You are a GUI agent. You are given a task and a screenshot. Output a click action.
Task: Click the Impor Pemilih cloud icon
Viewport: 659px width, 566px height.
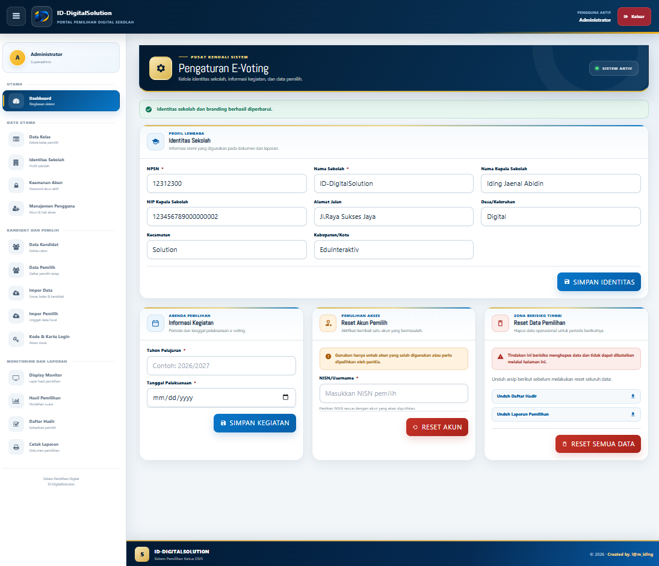pos(16,316)
